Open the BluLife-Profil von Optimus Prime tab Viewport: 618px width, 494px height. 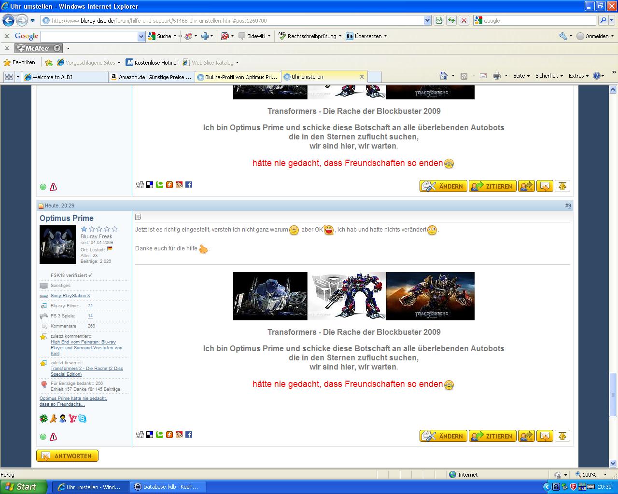tap(238, 77)
